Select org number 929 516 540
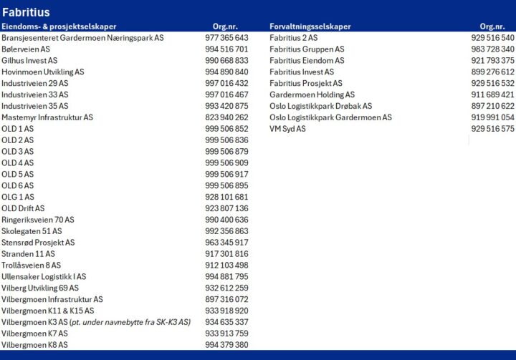The image size is (516, 360). pos(492,38)
